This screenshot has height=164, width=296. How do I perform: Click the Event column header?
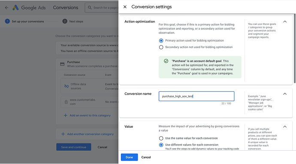(x=108, y=75)
